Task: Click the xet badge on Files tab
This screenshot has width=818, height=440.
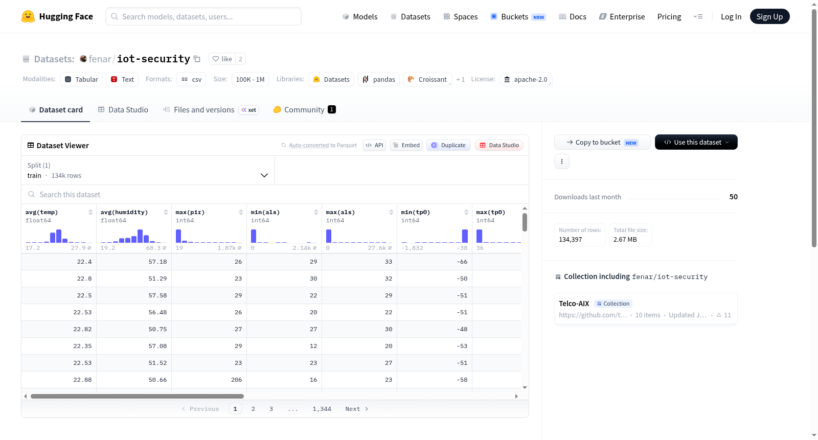Action: 249,110
